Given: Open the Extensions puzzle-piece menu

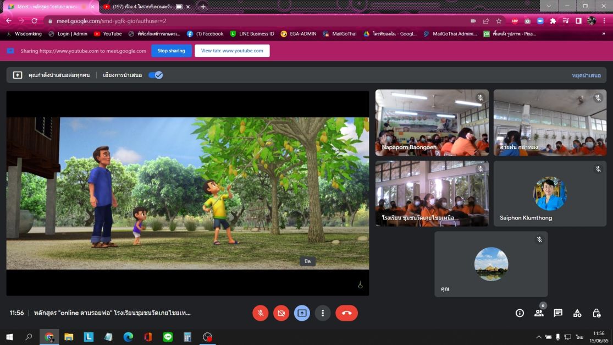Looking at the screenshot, I should [x=553, y=21].
